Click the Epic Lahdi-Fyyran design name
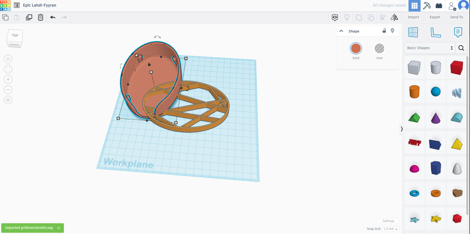This screenshot has width=470, height=234. (x=39, y=5)
